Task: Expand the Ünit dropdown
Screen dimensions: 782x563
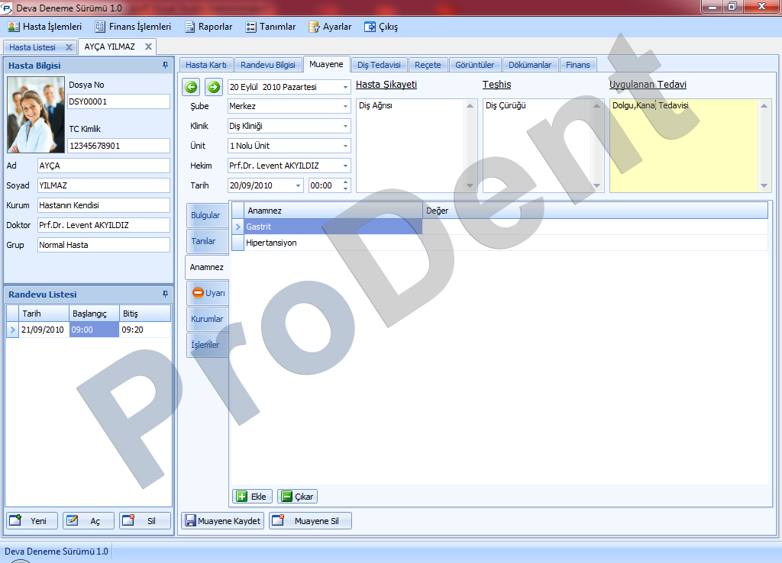Action: 345,146
